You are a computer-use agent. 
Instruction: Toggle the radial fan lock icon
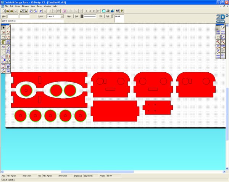tap(223, 27)
